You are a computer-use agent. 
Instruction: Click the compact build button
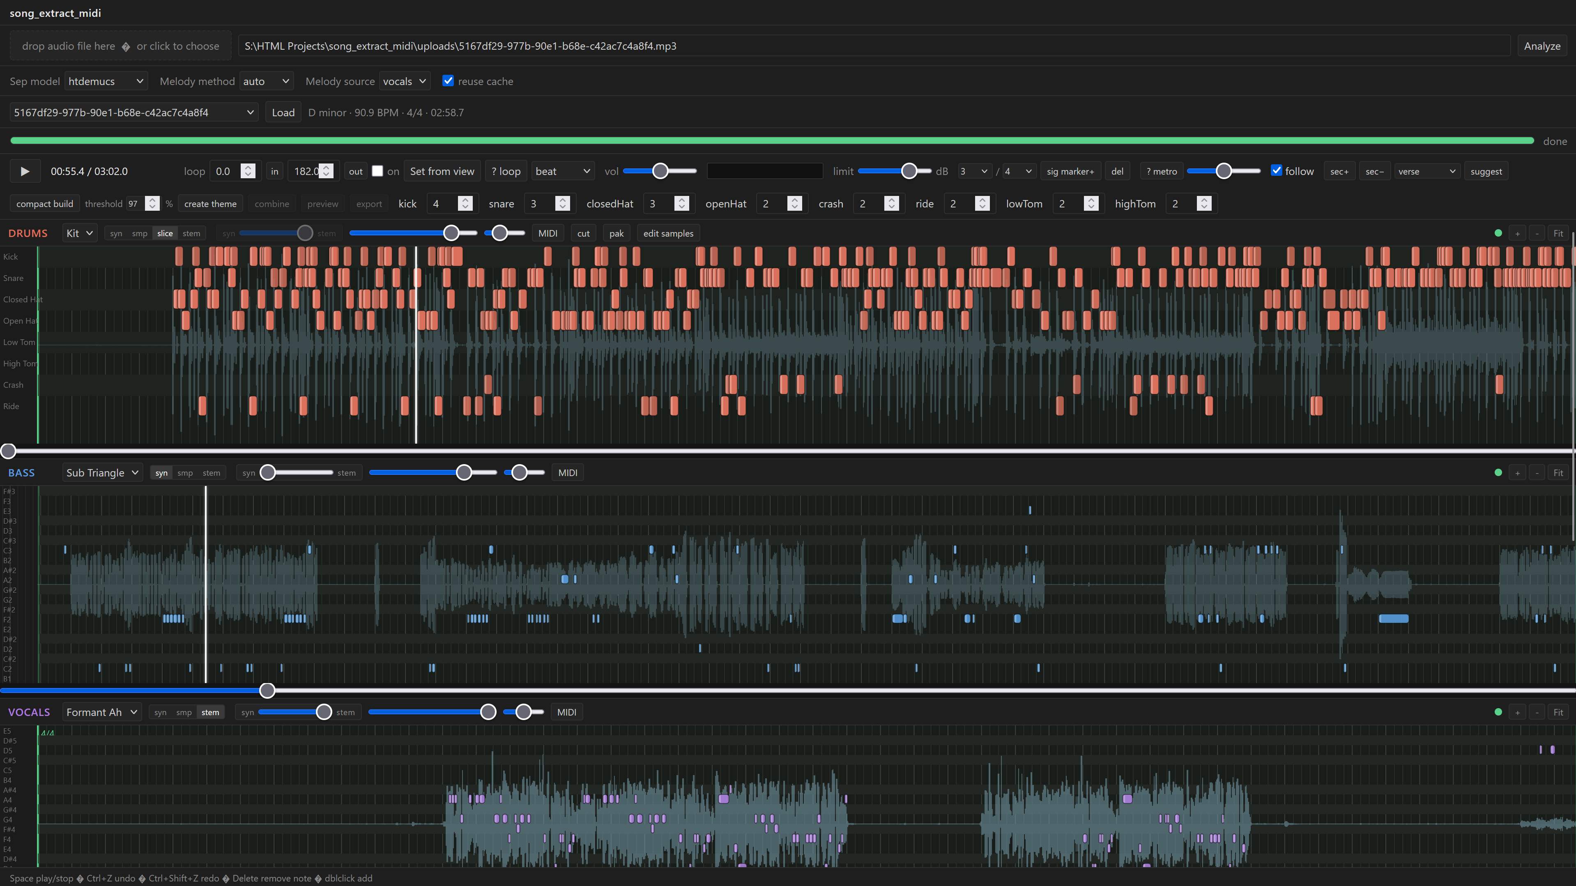tap(45, 204)
